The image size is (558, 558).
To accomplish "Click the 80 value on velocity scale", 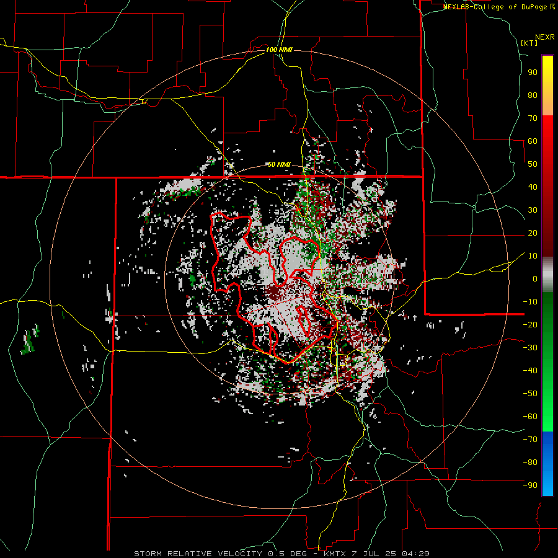I will 533,95.
